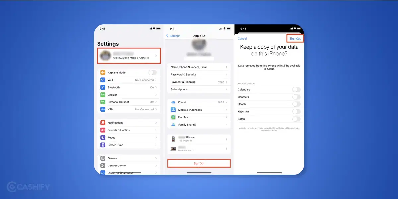Tap the red Sign Out button
398x199 pixels.
click(x=199, y=163)
